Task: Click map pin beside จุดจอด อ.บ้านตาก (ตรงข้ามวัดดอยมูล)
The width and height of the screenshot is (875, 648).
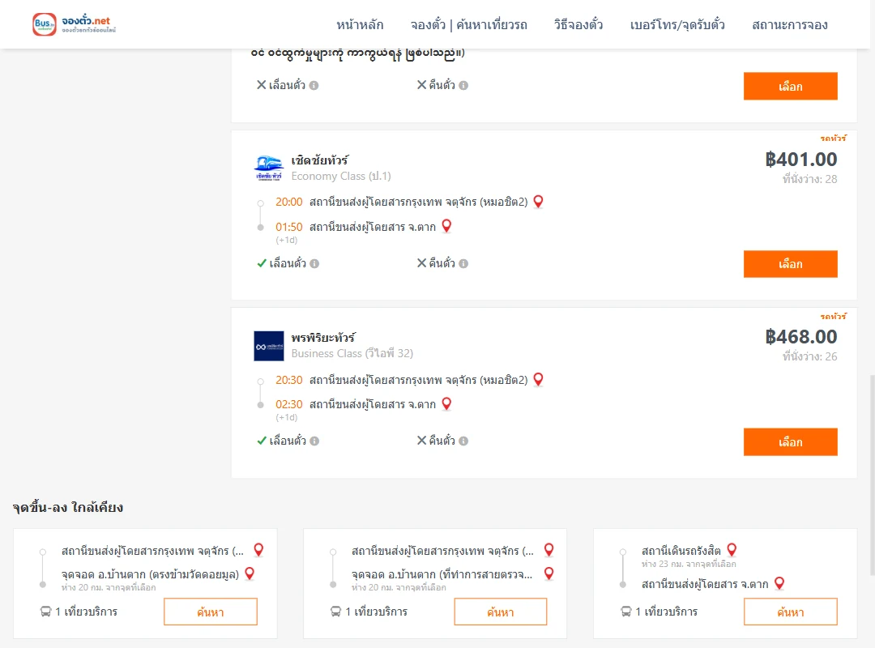Action: 250,573
